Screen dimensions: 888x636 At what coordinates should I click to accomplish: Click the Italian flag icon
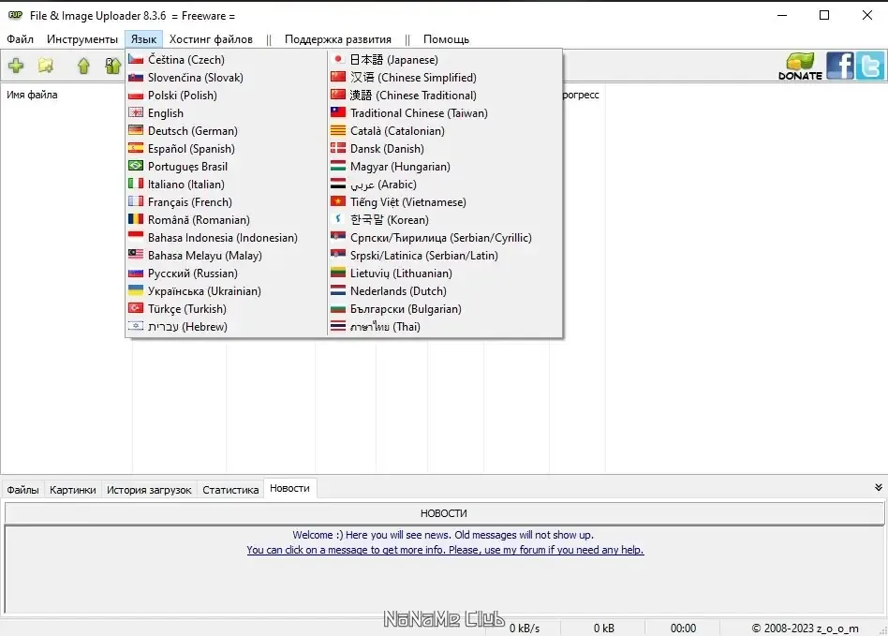click(135, 184)
